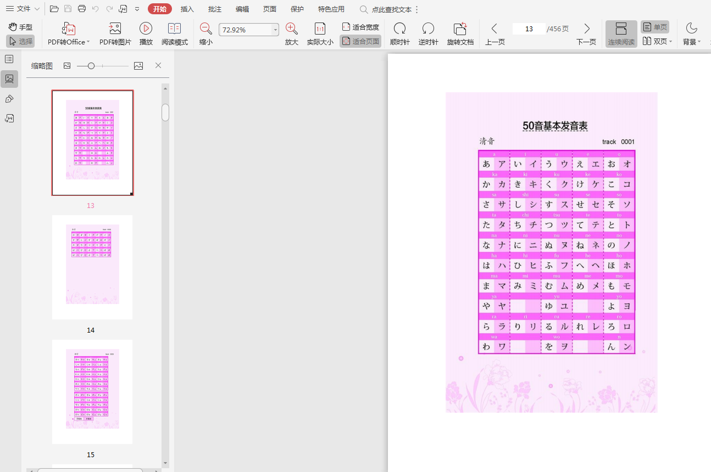Expand the zoom percentage dropdown

coord(275,30)
